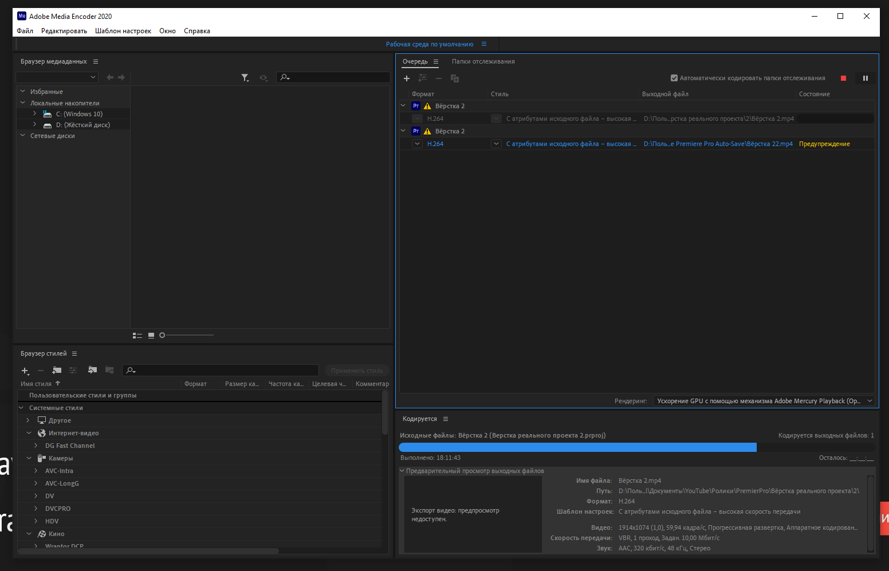The image size is (889, 571).
Task: Expand the D: (Жёсткий диск) drive
Action: point(34,124)
